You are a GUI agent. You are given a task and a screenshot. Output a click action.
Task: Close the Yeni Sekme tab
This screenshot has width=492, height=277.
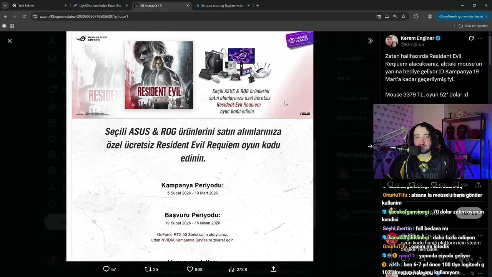point(65,5)
